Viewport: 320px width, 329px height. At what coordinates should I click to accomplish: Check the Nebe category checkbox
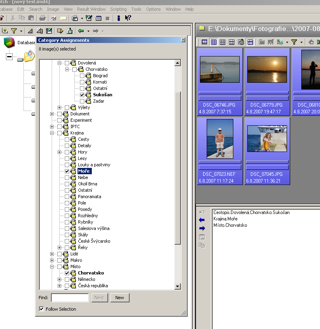coord(67,177)
